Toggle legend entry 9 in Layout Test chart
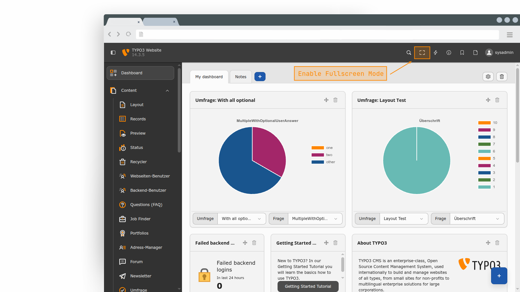This screenshot has height=292, width=520. (x=487, y=130)
